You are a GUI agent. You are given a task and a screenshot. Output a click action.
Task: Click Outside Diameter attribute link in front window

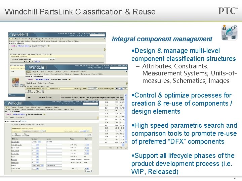16,145
